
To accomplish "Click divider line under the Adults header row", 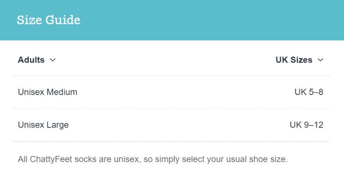I will click(171, 75).
